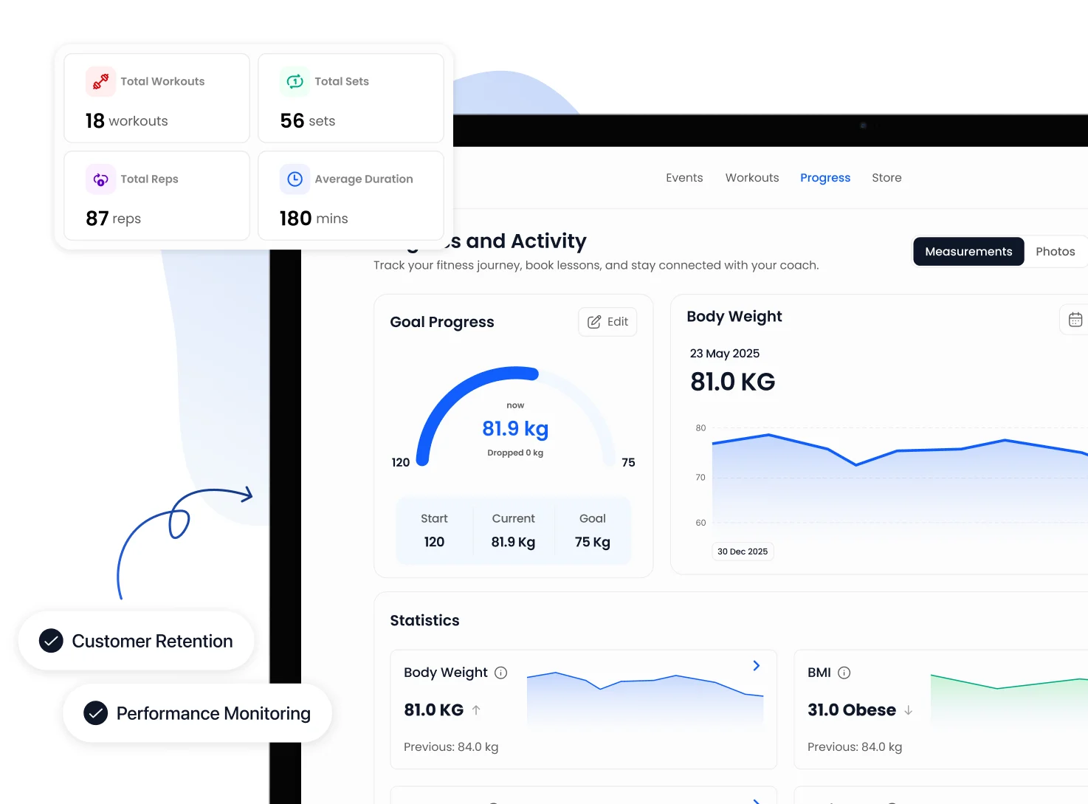Viewport: 1088px width, 804px height.
Task: Click the 30 Dec 2025 date label
Action: (x=743, y=552)
